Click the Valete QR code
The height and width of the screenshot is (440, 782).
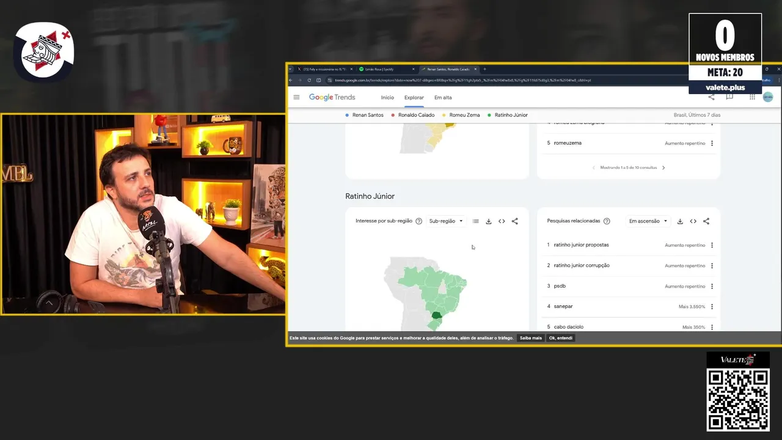737,399
